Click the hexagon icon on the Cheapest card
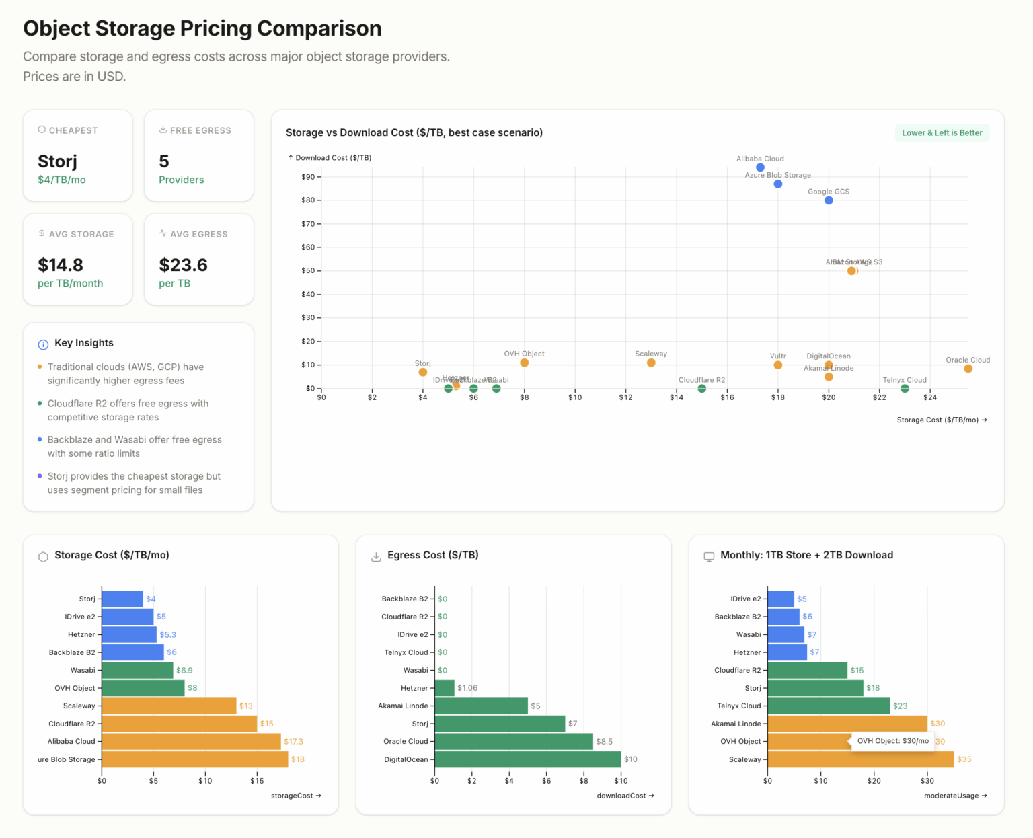 tap(42, 130)
